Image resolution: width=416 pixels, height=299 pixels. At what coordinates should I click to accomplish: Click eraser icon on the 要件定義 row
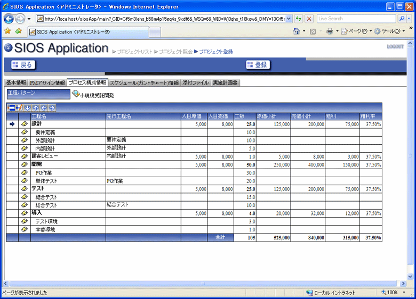click(25, 132)
